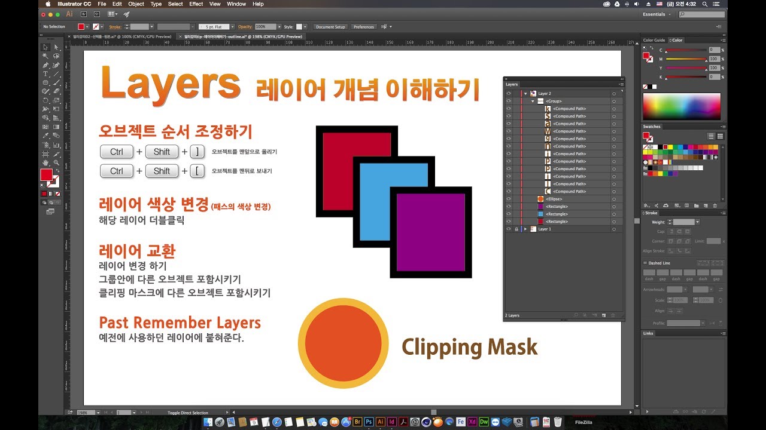Open the Effect menu
This screenshot has width=766, height=430.
click(x=196, y=4)
